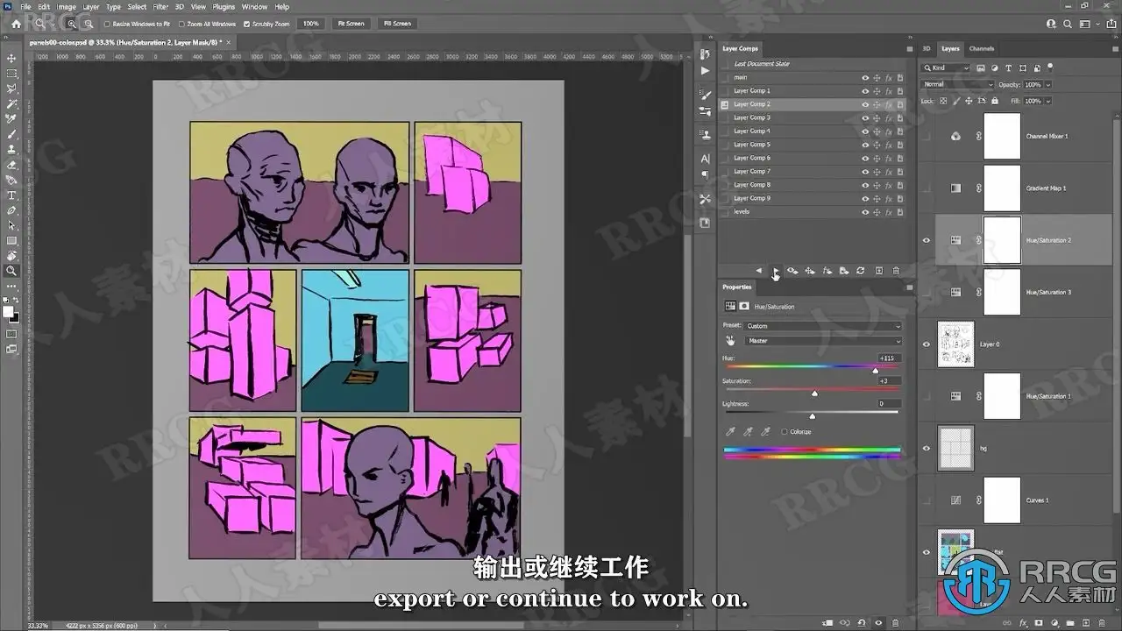Image resolution: width=1122 pixels, height=631 pixels.
Task: Hide the bg layer
Action: click(927, 449)
